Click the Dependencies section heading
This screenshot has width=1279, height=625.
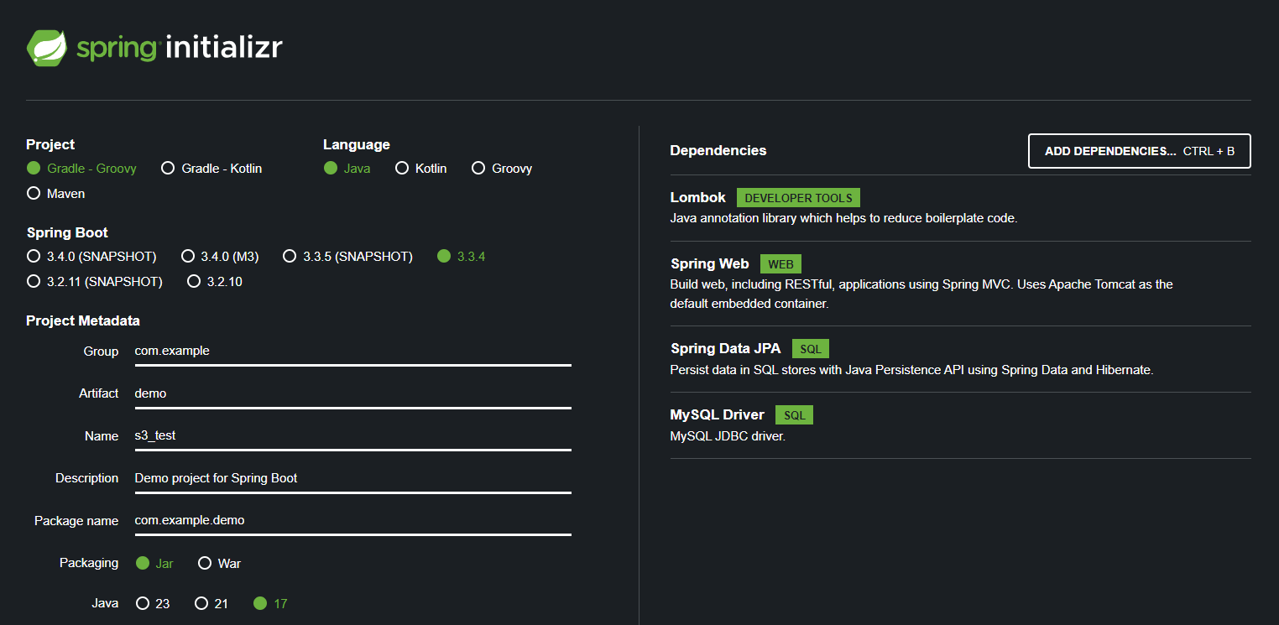click(718, 151)
